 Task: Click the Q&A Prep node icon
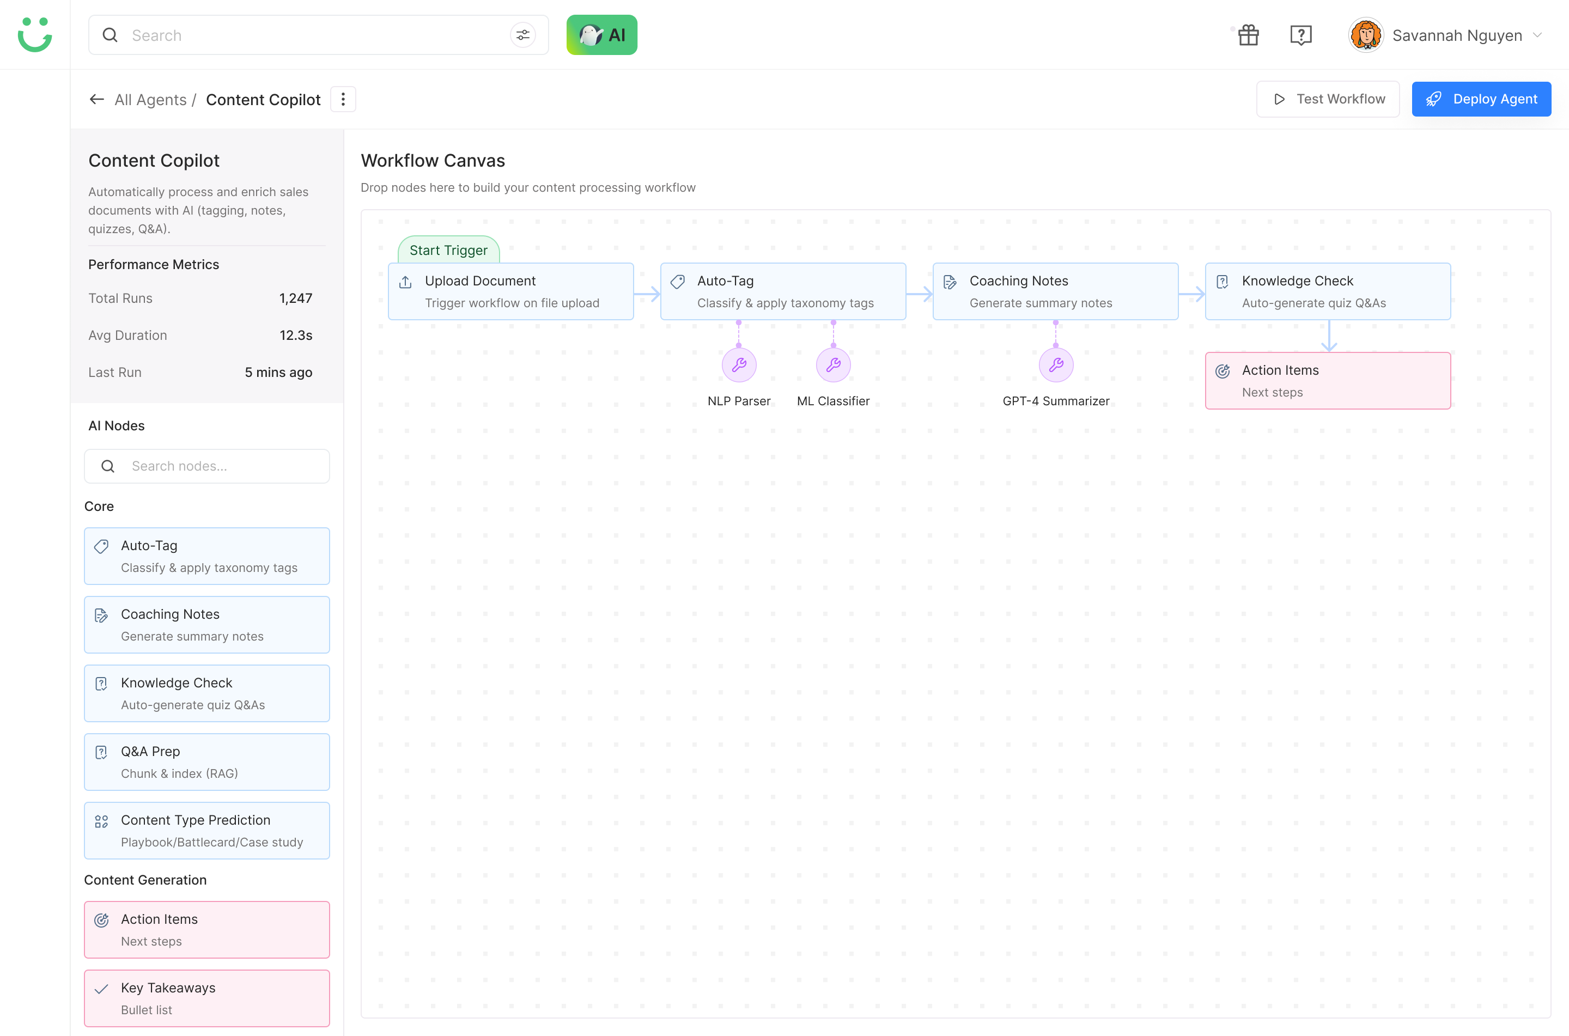pyautogui.click(x=101, y=753)
